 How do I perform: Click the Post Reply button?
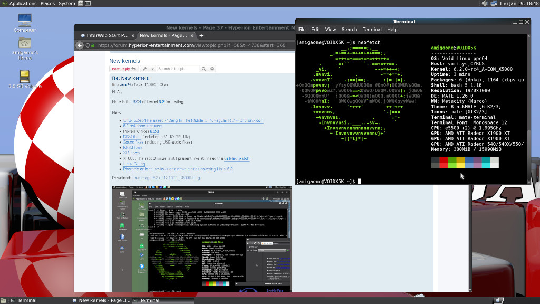click(x=123, y=69)
